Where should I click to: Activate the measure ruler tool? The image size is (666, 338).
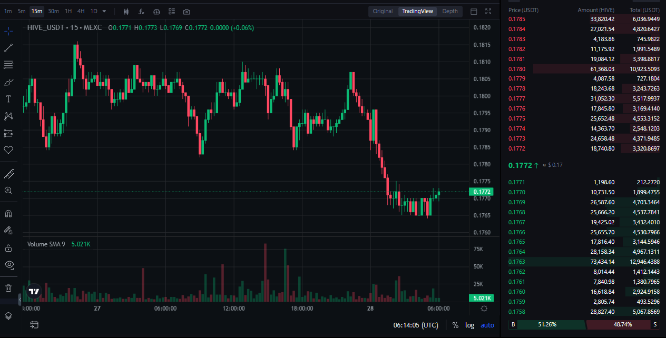coord(8,174)
